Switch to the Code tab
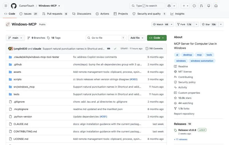 tap(10, 14)
